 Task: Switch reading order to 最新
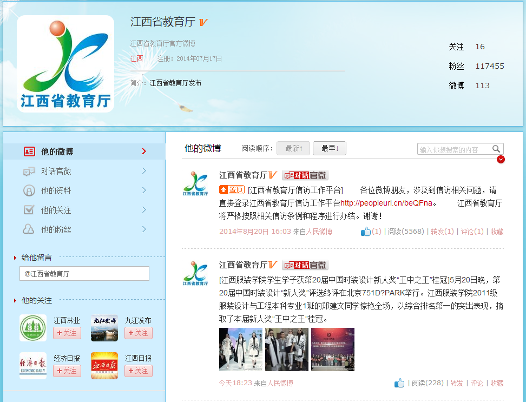(x=293, y=147)
